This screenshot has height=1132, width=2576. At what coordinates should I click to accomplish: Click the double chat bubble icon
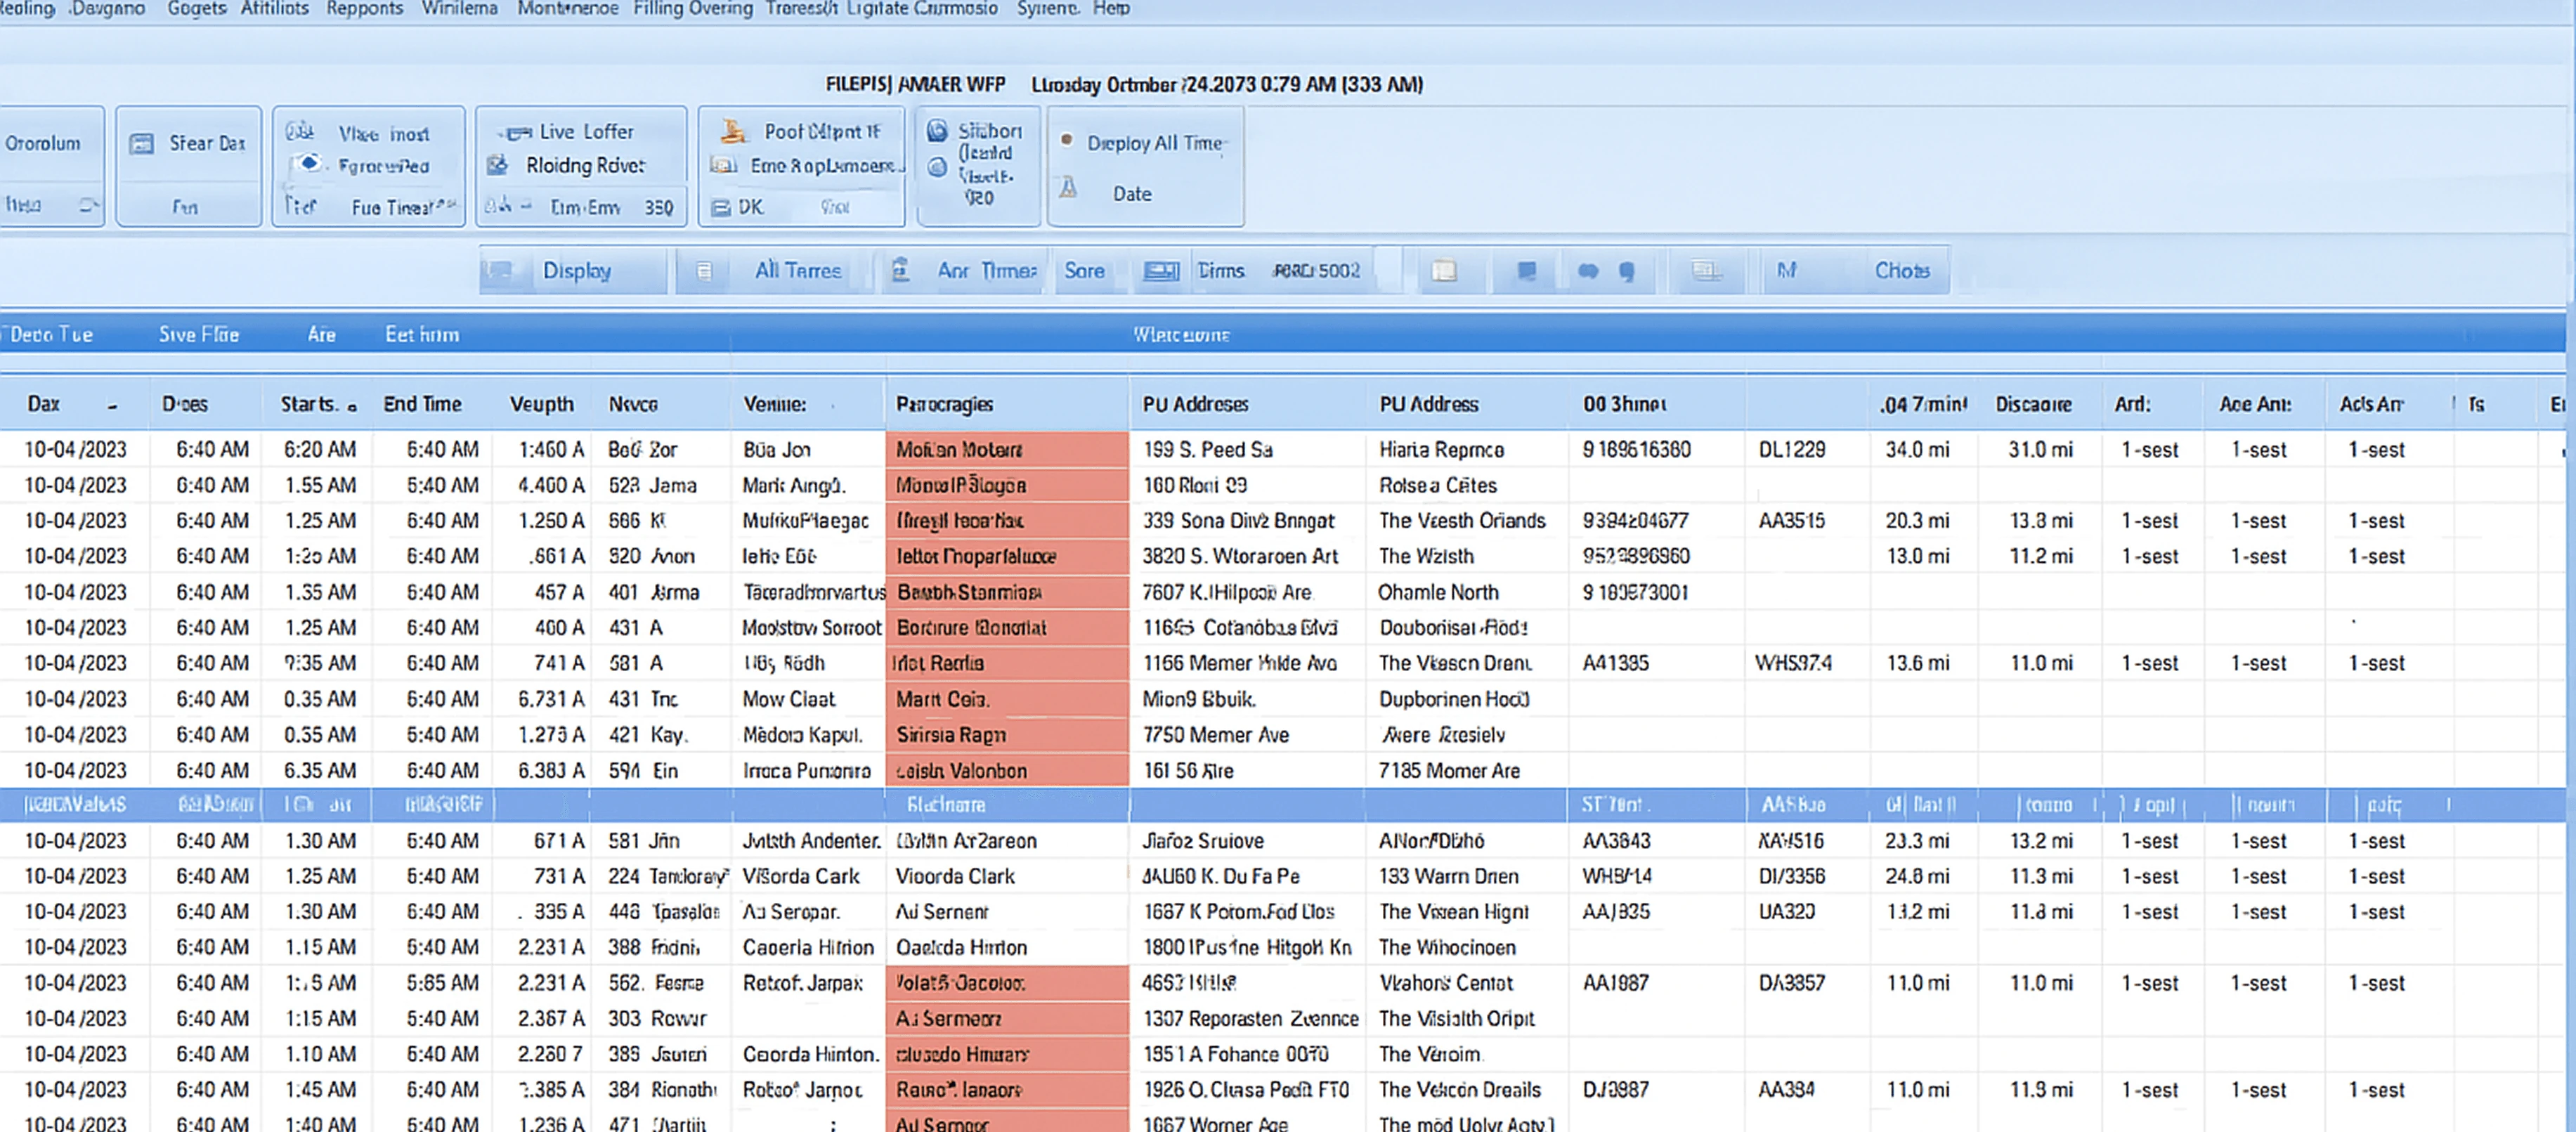1588,271
